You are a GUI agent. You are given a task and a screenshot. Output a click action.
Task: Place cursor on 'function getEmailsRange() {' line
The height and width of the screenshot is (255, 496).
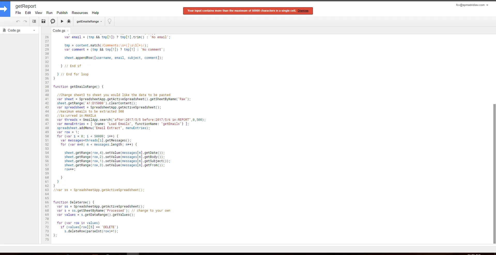pyautogui.click(x=78, y=87)
